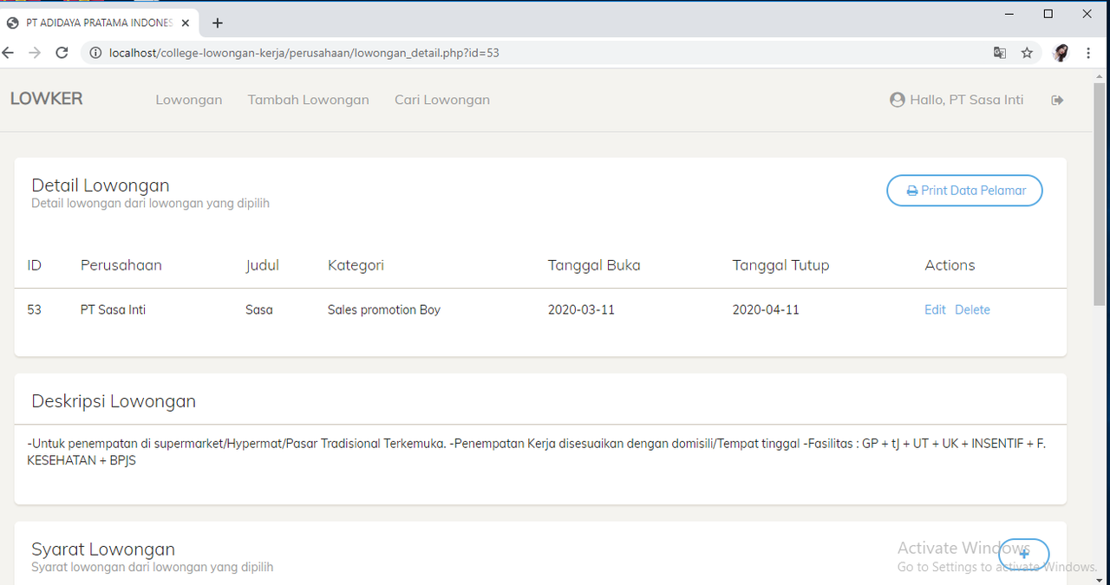
Task: Click the Deskripsi Lowongan heading
Action: (114, 401)
